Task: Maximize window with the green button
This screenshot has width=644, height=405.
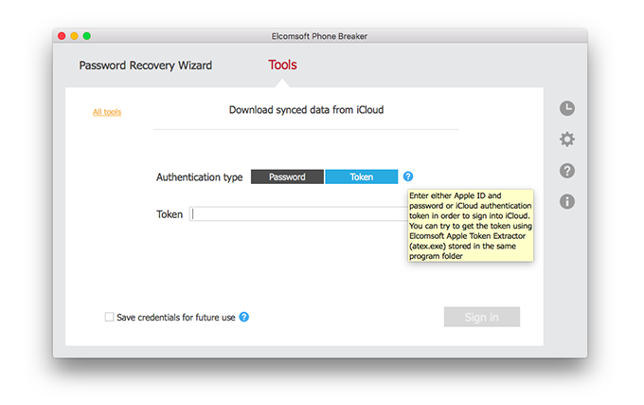Action: coord(87,36)
